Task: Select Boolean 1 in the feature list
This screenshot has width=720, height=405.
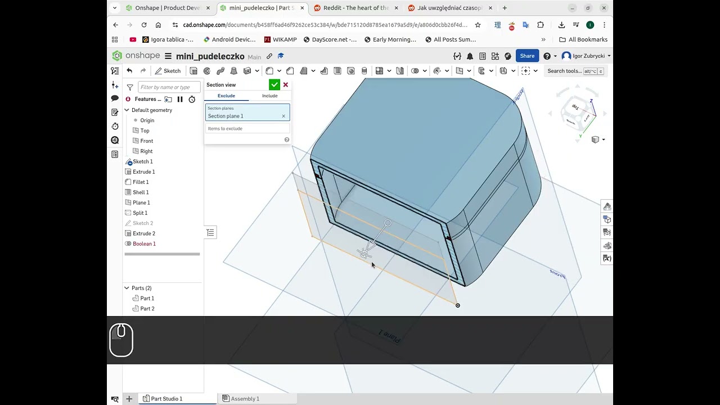Action: 144,244
